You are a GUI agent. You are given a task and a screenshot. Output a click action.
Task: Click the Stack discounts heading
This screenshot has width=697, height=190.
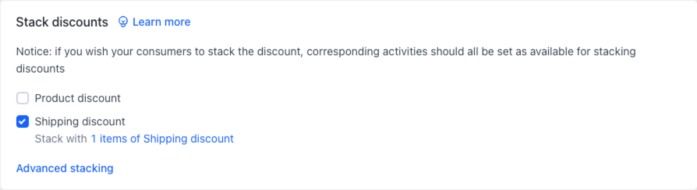pos(62,22)
